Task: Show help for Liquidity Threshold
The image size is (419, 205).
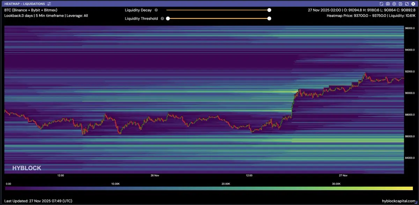Action: (x=162, y=18)
